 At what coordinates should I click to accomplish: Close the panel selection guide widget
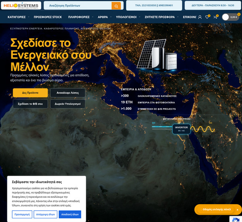[238, 209]
